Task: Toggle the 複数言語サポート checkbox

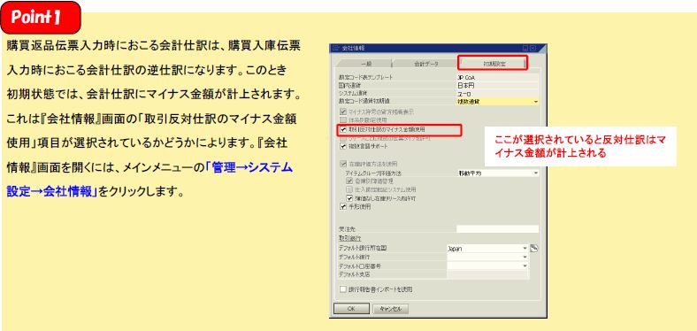Action: point(342,146)
